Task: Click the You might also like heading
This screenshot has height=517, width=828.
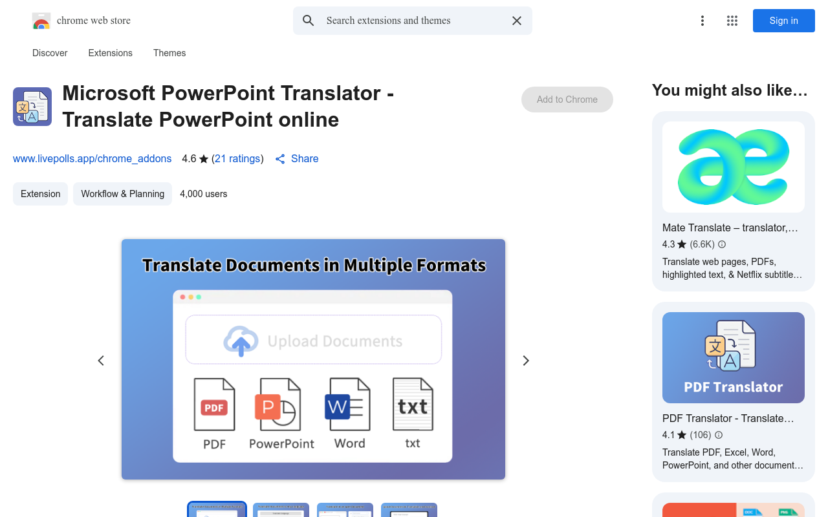Action: [x=730, y=90]
